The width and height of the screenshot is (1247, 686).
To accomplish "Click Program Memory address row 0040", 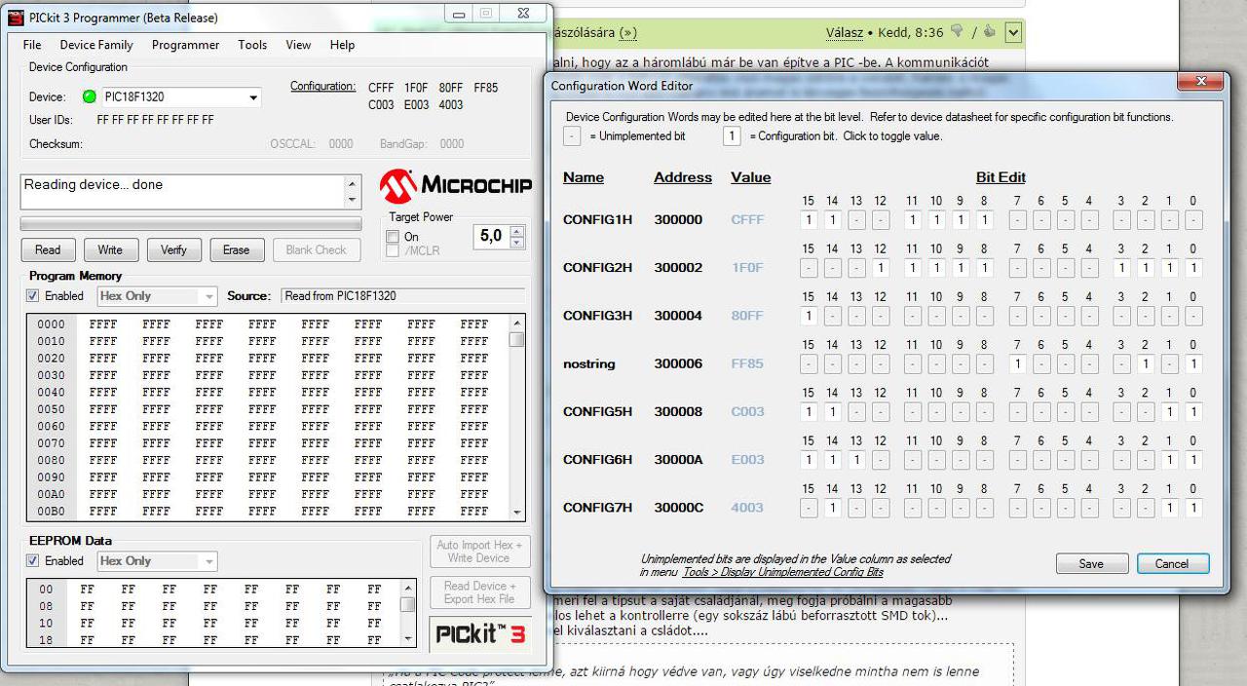I will pyautogui.click(x=52, y=392).
